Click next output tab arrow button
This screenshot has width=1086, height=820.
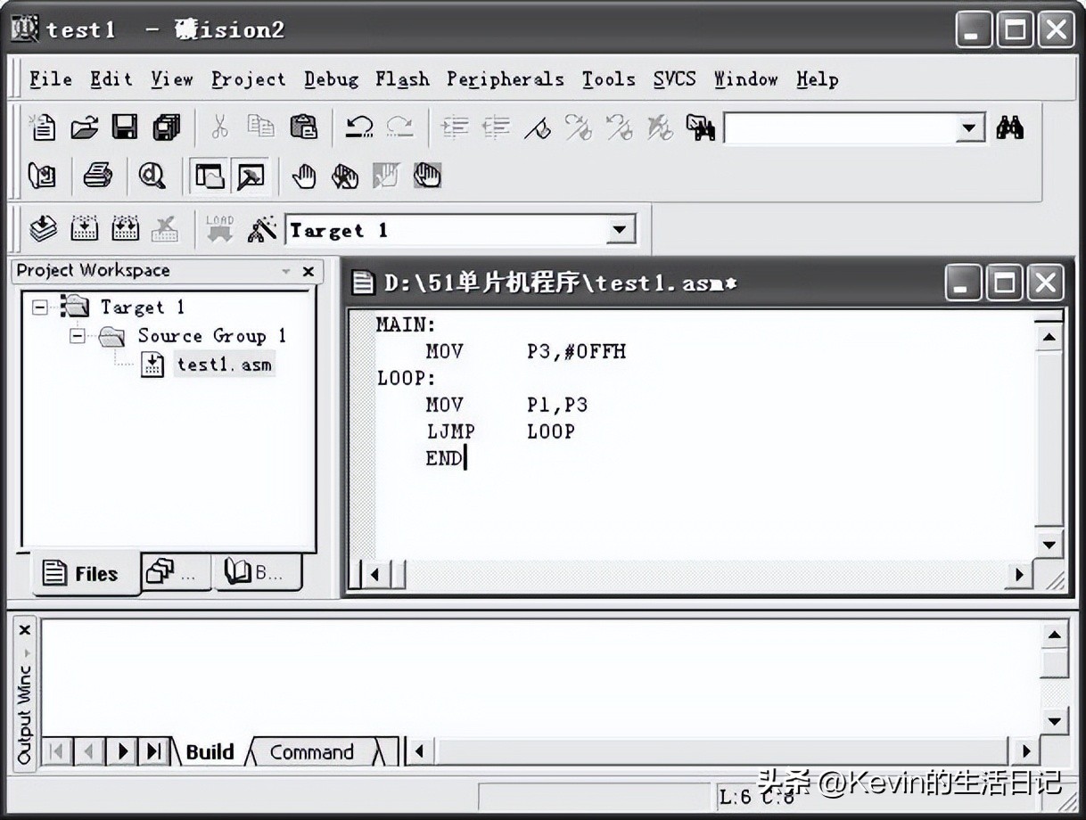122,751
